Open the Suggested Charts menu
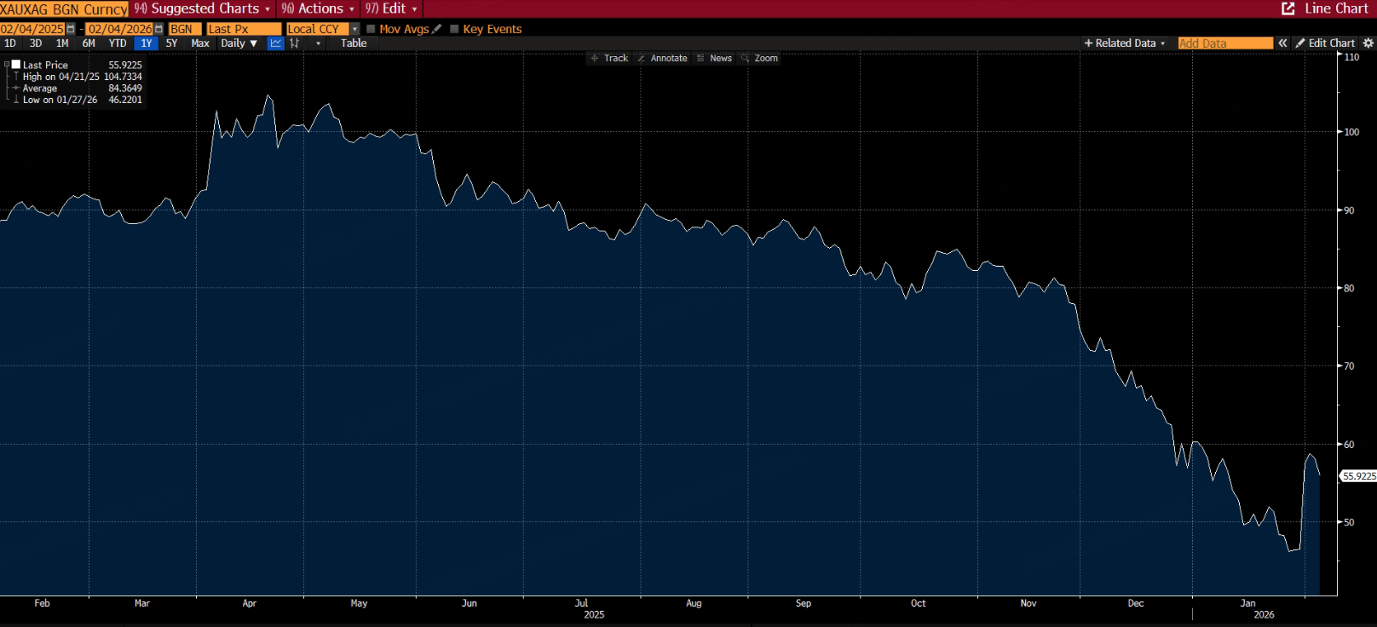The width and height of the screenshot is (1377, 627). pyautogui.click(x=202, y=9)
